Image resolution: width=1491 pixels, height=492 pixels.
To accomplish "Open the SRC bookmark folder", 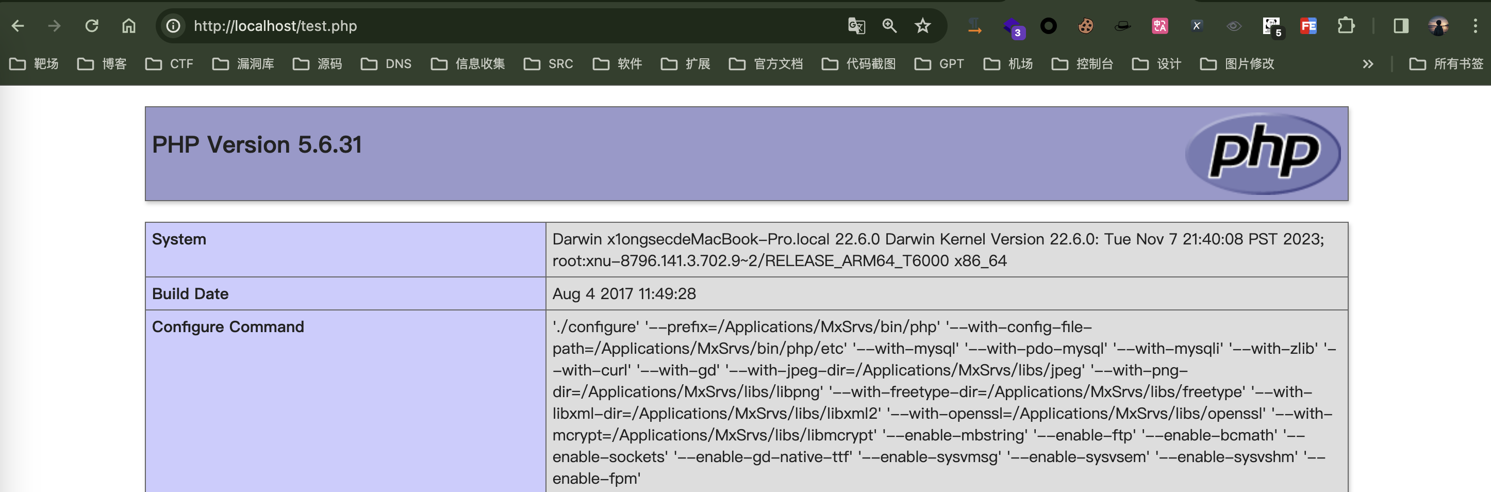I will [x=548, y=63].
